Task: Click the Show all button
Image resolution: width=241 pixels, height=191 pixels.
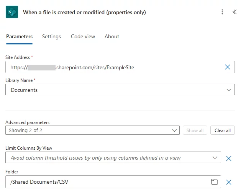Action: [x=195, y=130]
